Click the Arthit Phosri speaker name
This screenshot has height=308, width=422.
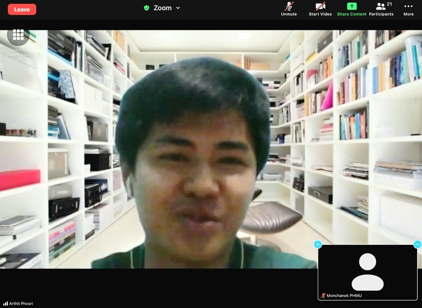[x=21, y=304]
